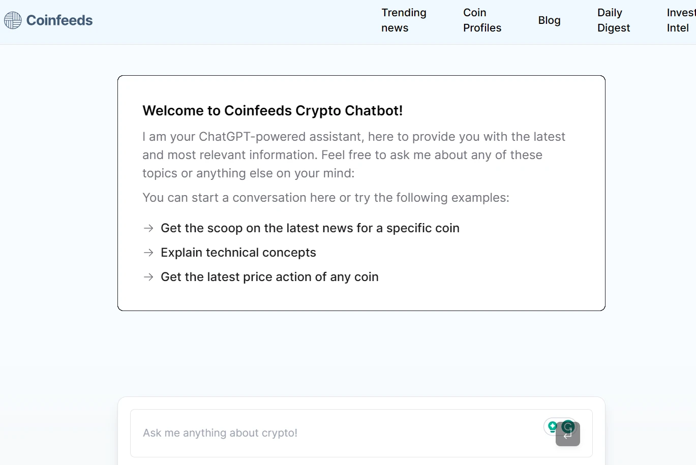
Task: Click the Welcome to Coinfeeds Crypto Chatbot heading
Action: pyautogui.click(x=273, y=111)
